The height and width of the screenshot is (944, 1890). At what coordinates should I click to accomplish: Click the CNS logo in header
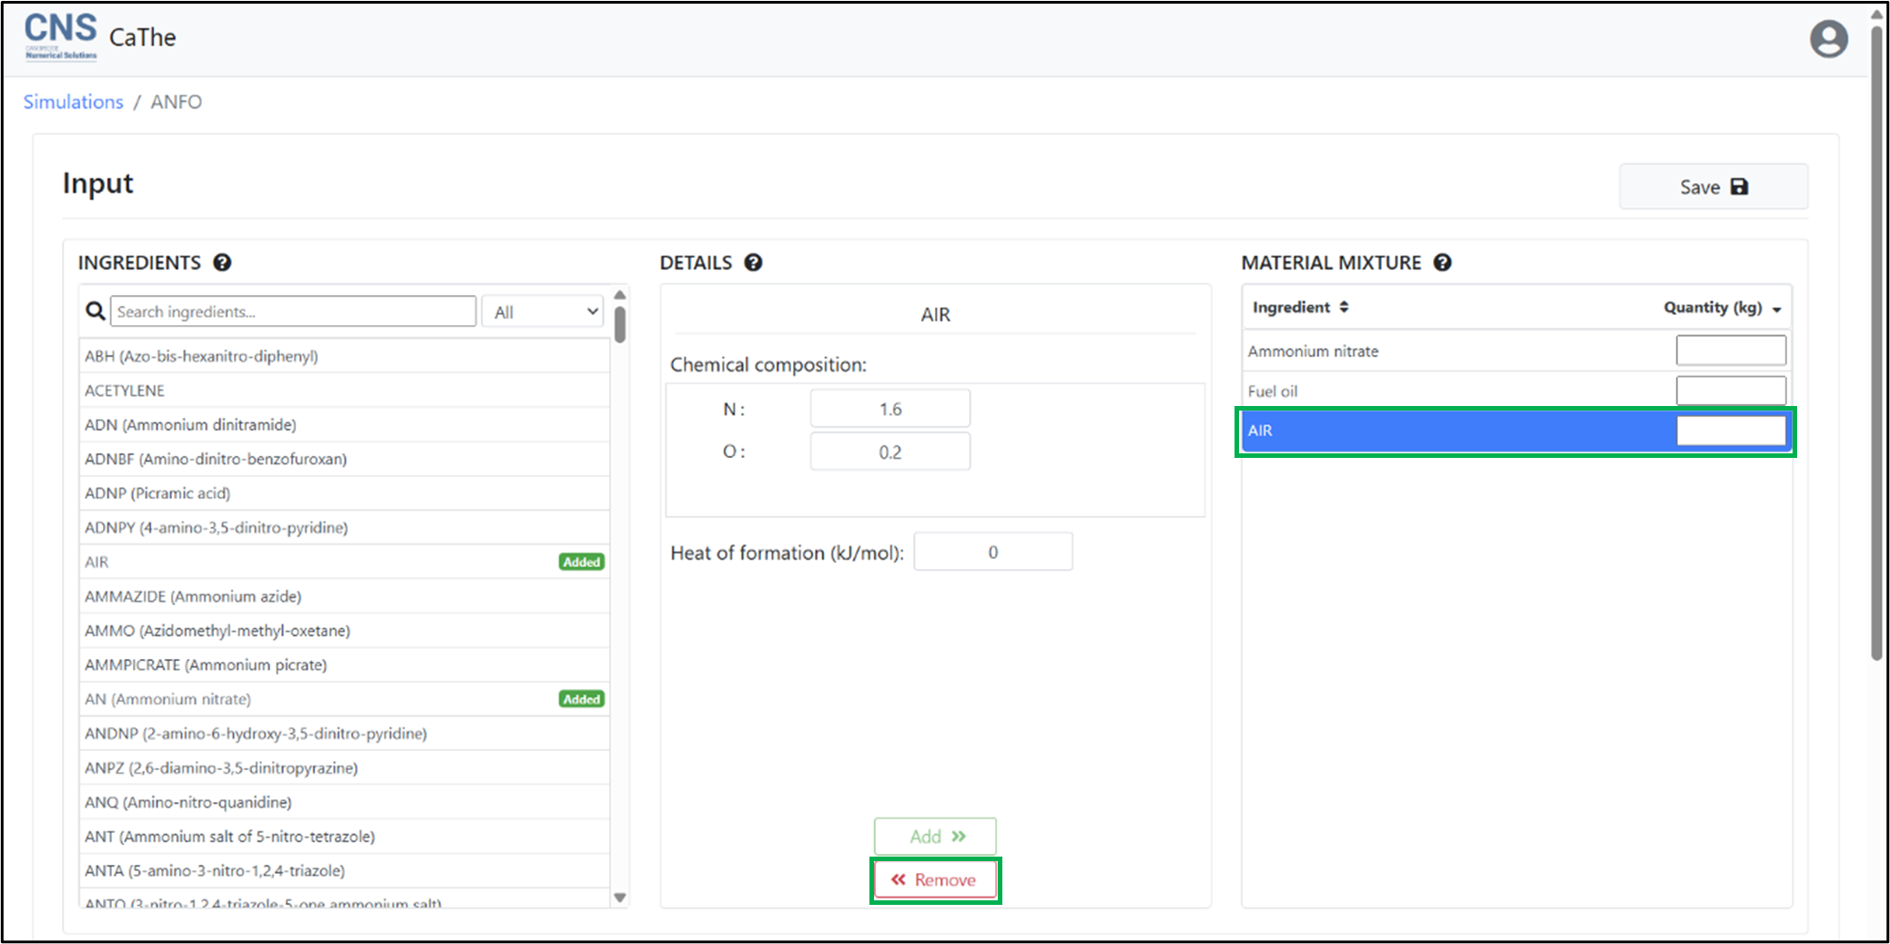pos(60,36)
